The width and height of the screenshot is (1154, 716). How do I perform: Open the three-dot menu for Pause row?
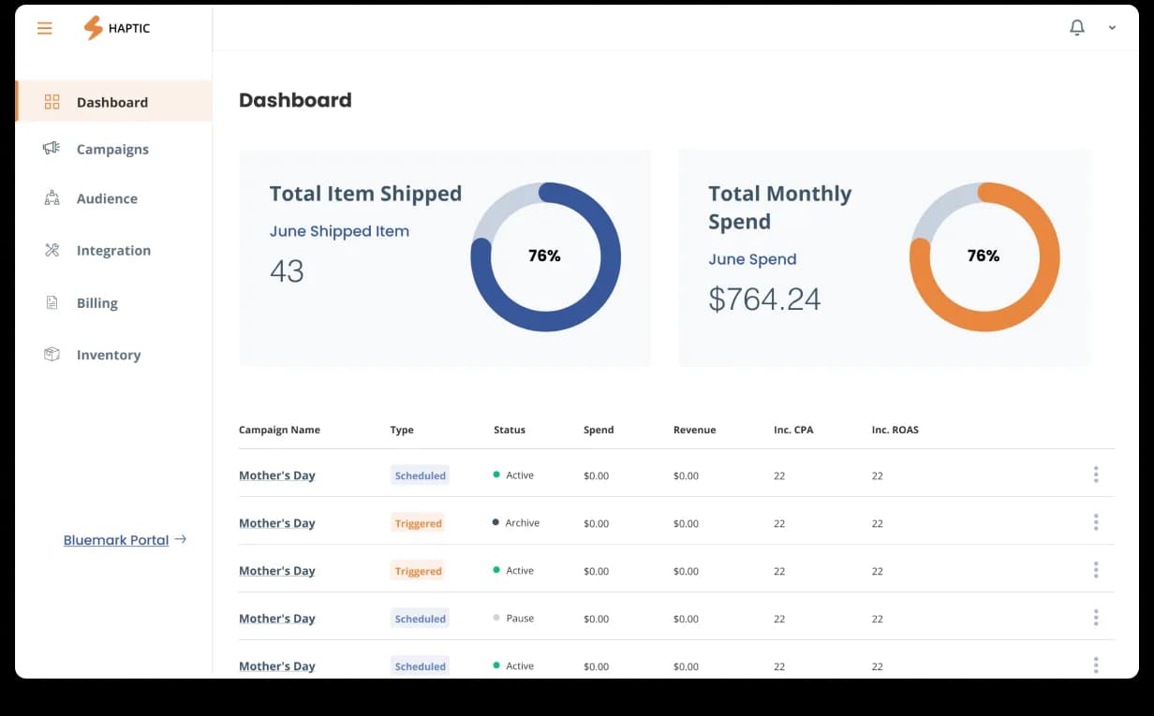pos(1096,618)
